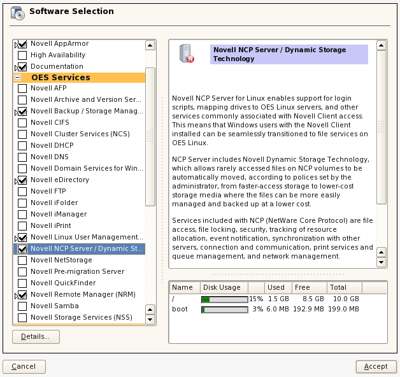Screen dimensions: 400x377
Task: Click the root partition usage bar
Action: [x=225, y=299]
